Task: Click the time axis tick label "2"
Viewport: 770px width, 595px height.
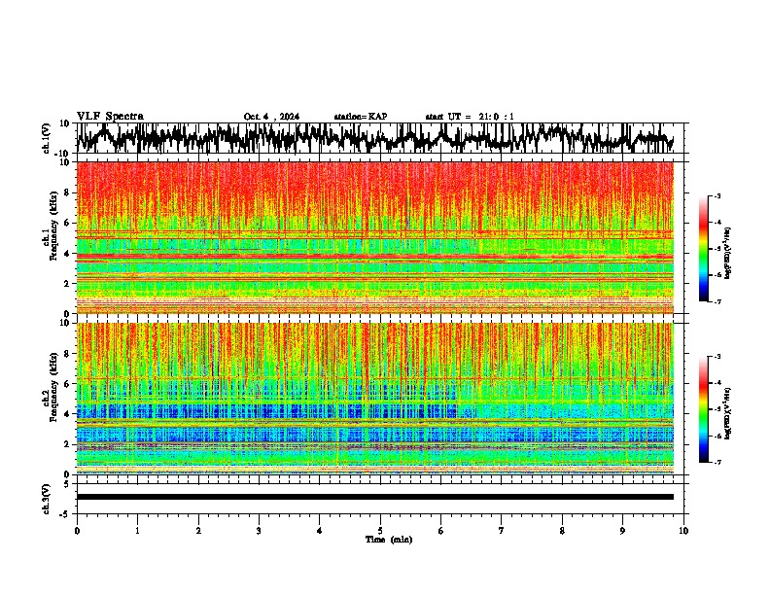Action: click(x=198, y=531)
